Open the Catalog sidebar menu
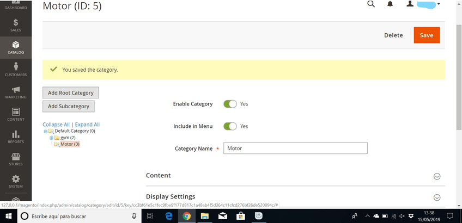 [16, 47]
